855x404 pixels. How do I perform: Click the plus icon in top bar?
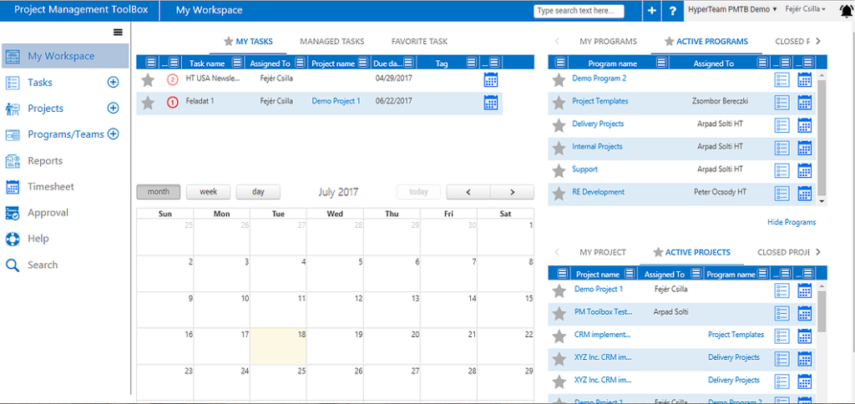pos(652,11)
